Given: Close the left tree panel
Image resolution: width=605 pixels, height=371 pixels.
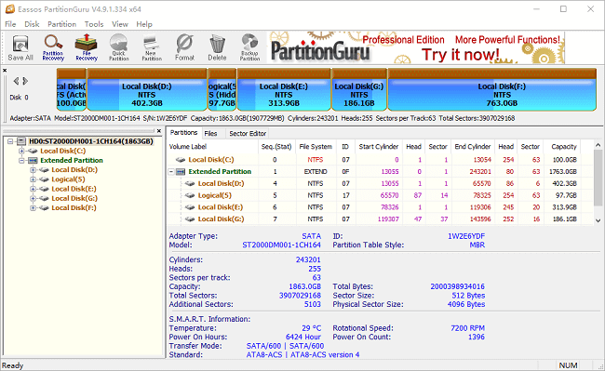Looking at the screenshot, I should [x=158, y=131].
